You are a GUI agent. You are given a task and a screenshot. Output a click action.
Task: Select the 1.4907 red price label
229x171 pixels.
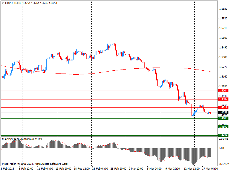coord(223,99)
